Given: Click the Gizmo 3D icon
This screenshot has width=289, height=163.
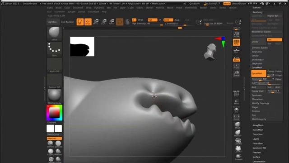Looking at the screenshot, I should (x=120, y=22).
